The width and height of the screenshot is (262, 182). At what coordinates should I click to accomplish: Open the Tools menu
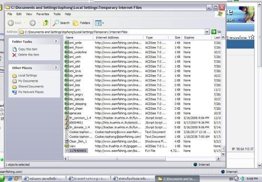click(57, 14)
